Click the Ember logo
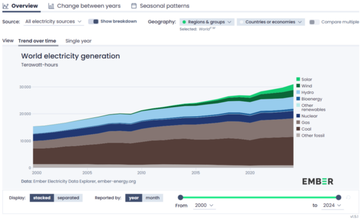 click(318, 182)
